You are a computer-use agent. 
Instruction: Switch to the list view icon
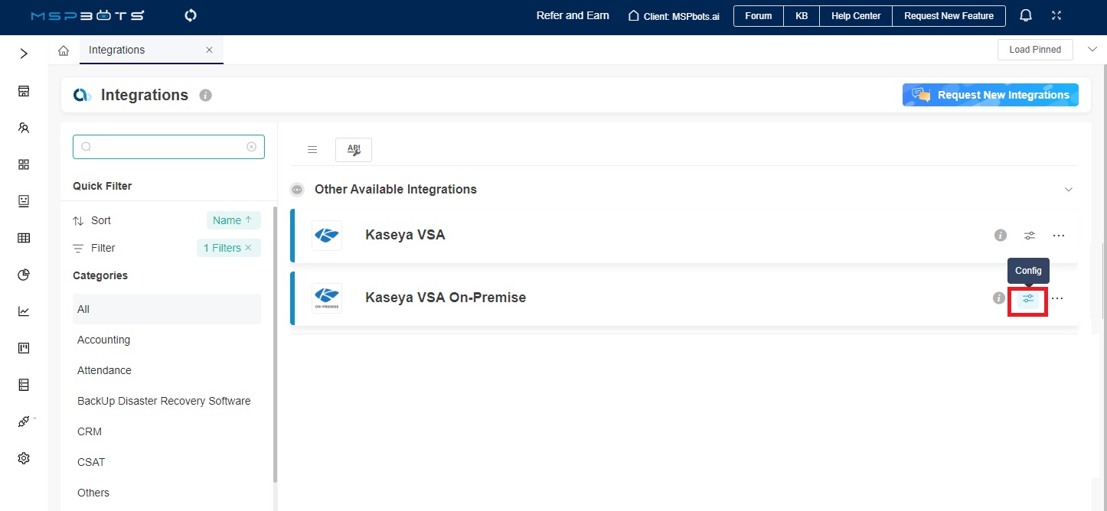pos(312,150)
